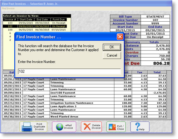178x139 pixels.
Task: Select invoice 100 in the invoice list
Action: pyautogui.click(x=35, y=30)
